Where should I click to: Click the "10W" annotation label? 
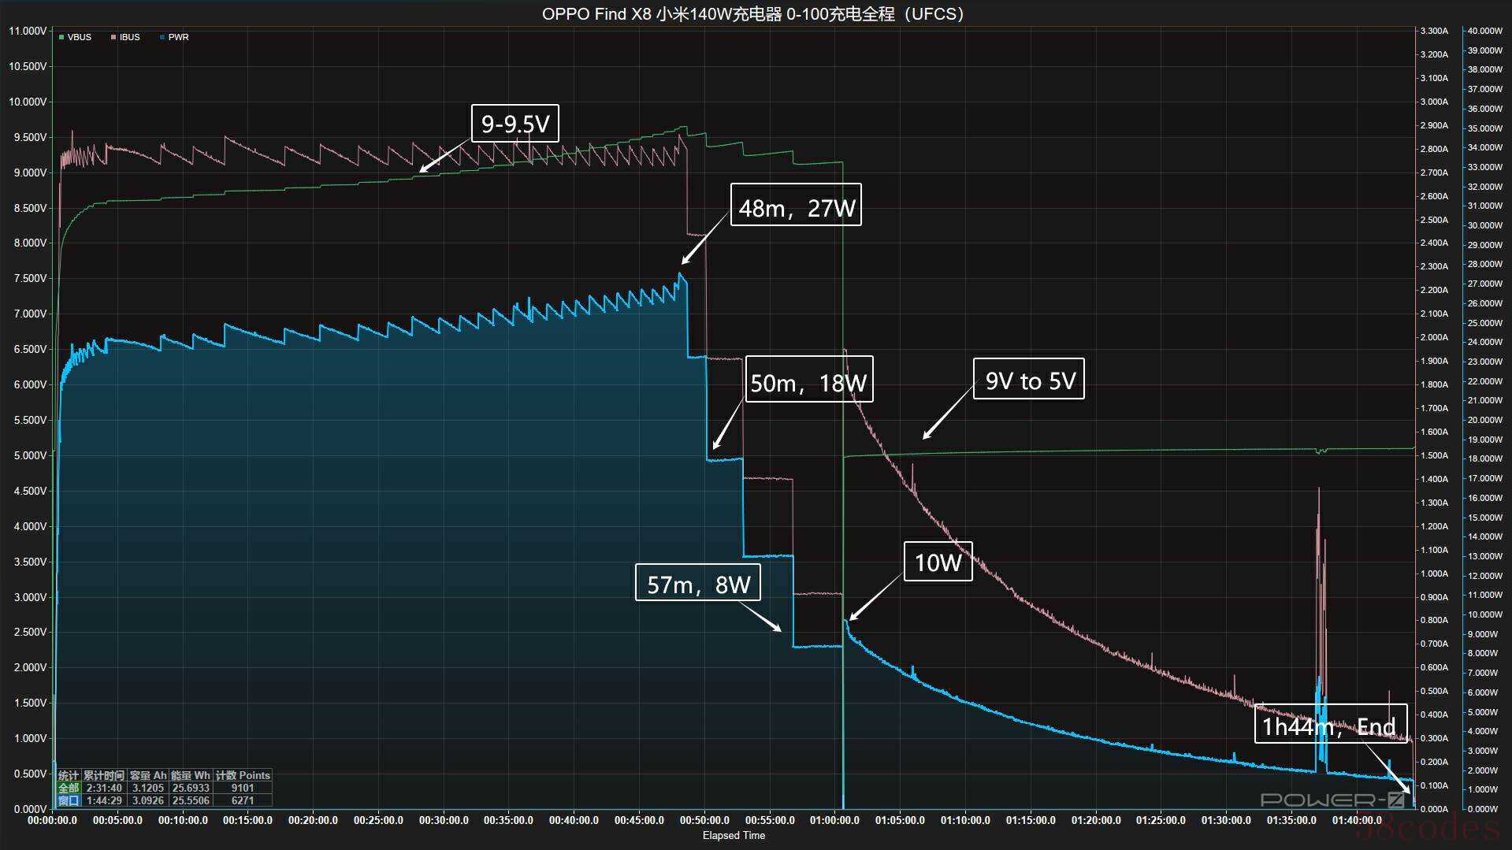pyautogui.click(x=938, y=562)
